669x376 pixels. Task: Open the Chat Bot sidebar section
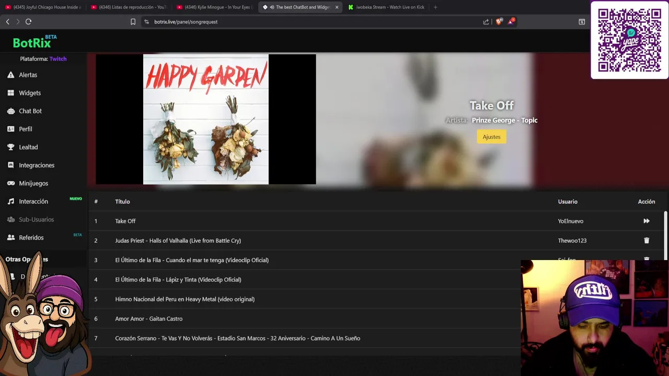point(30,111)
